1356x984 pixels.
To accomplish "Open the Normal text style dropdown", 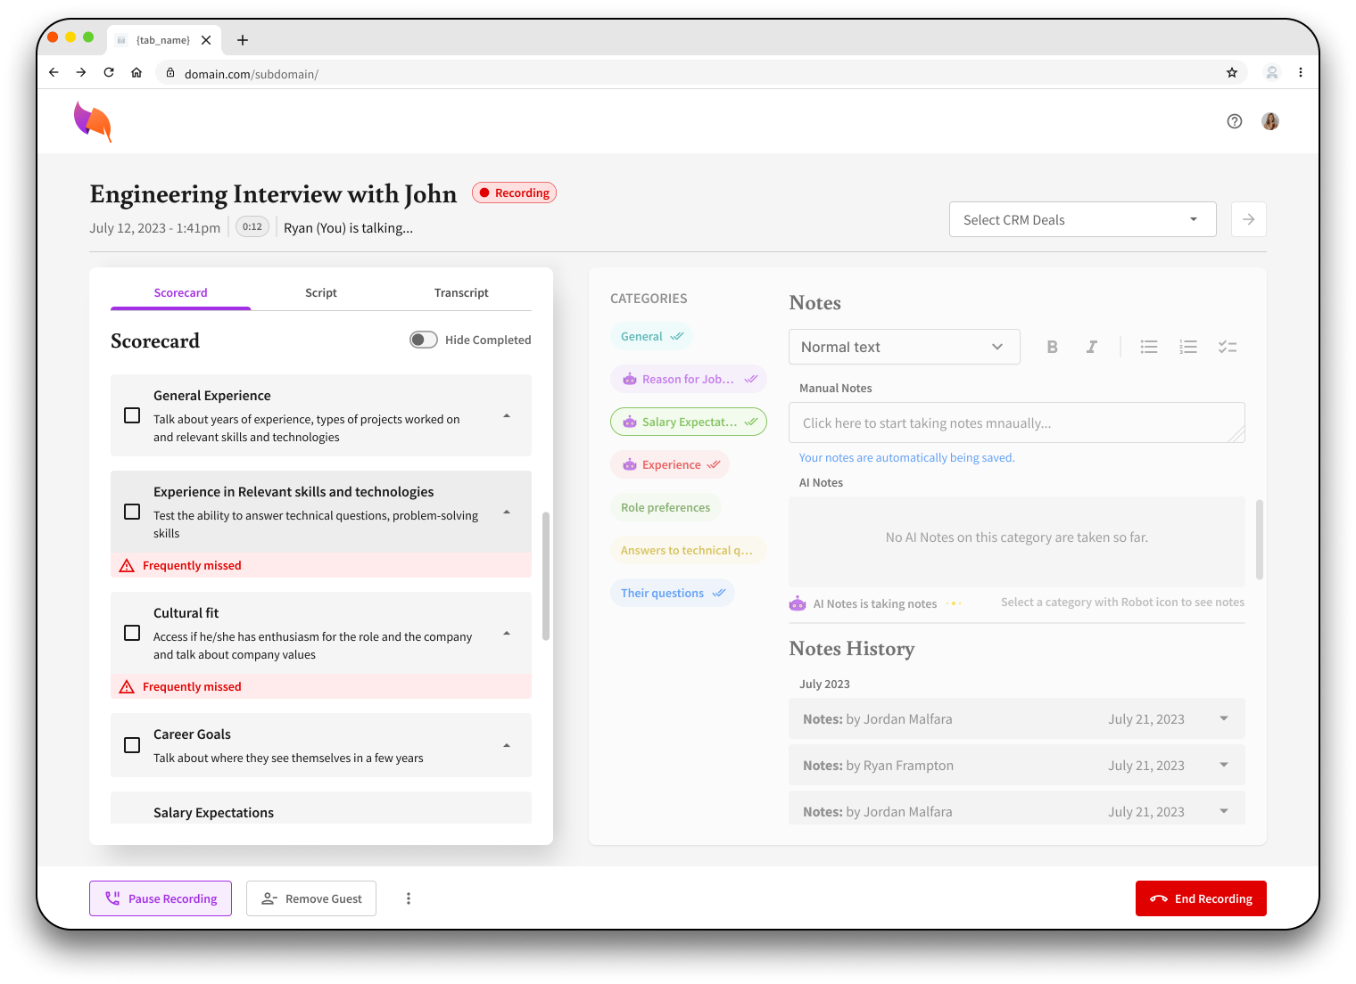I will 904,347.
